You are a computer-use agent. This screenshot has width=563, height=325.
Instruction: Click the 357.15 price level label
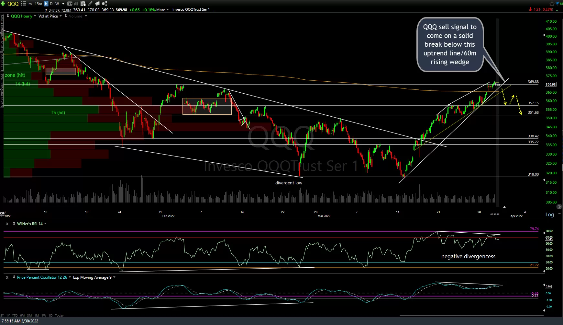533,103
